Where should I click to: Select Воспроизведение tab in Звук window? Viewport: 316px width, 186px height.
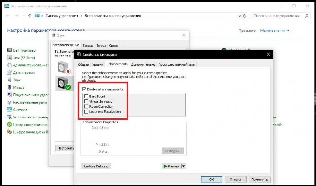click(x=66, y=45)
